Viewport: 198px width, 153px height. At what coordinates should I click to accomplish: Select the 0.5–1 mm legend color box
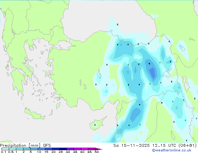tap(12, 149)
